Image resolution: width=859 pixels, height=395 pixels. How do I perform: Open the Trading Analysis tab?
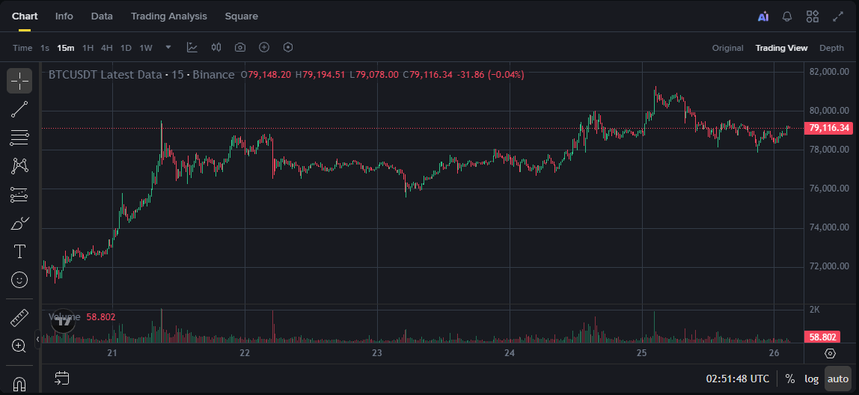coord(169,16)
